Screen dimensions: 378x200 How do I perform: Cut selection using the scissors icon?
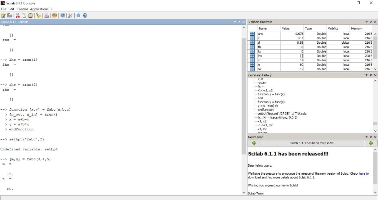pyautogui.click(x=18, y=16)
